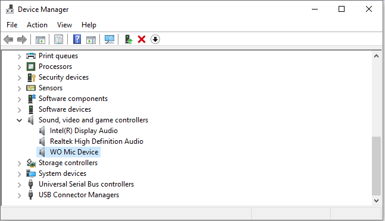Select Intel(R) Display Audio text
The width and height of the screenshot is (385, 221).
tap(84, 131)
